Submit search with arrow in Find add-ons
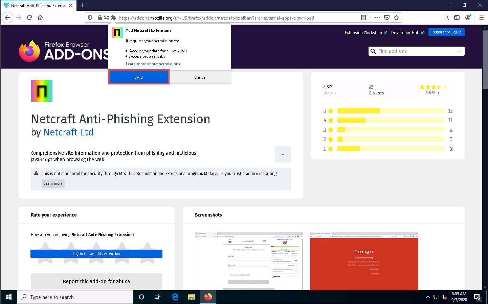The height and width of the screenshot is (304, 488). [x=459, y=51]
